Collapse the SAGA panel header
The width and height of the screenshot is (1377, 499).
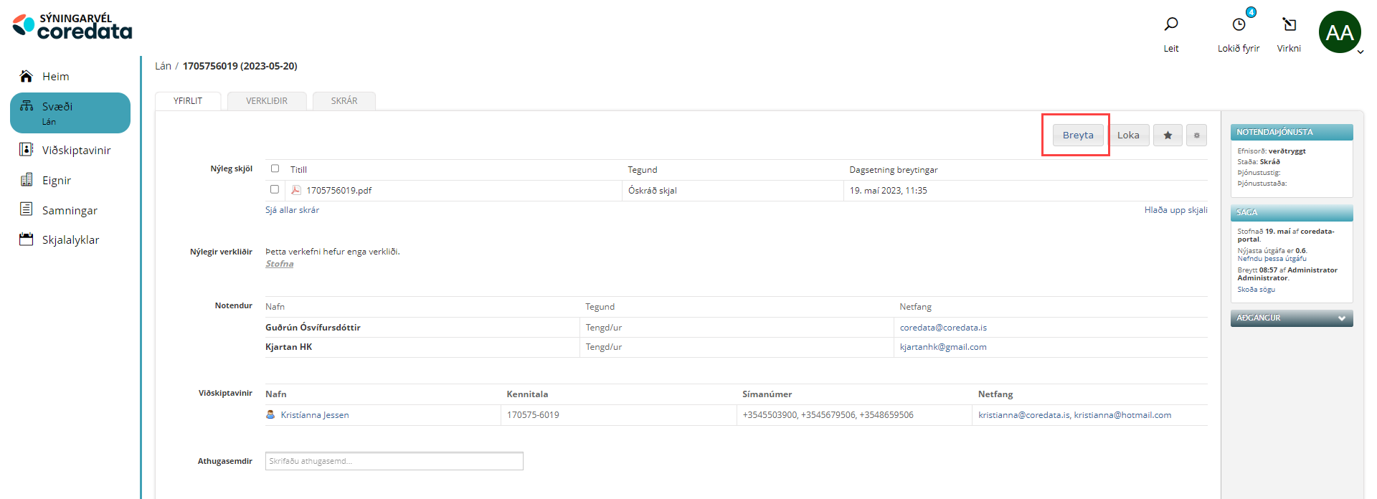click(x=1291, y=212)
